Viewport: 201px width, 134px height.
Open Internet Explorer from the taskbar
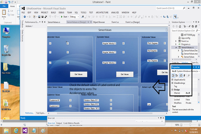tap(16, 131)
